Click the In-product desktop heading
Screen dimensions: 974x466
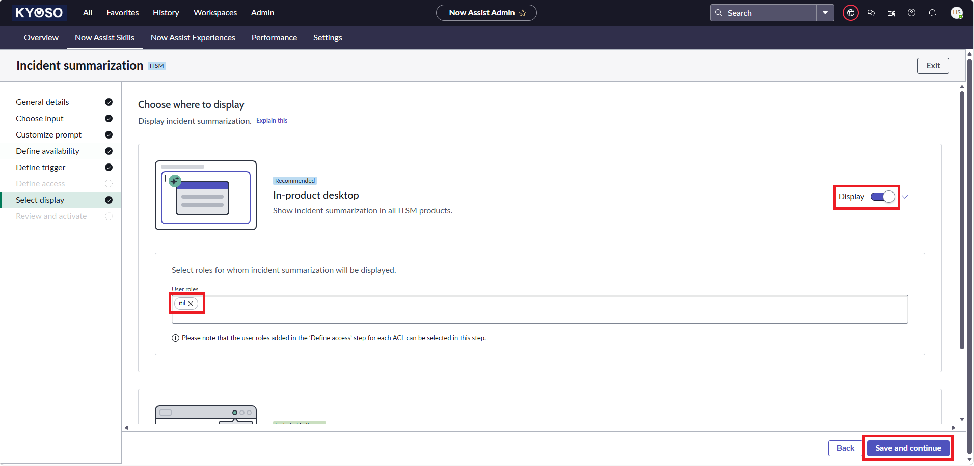(x=316, y=196)
